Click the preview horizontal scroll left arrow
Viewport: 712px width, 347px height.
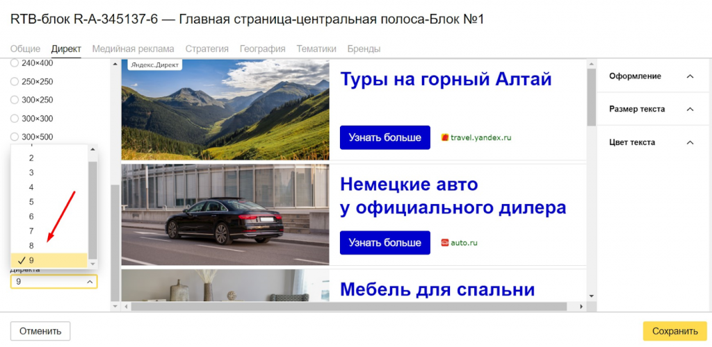coord(127,307)
